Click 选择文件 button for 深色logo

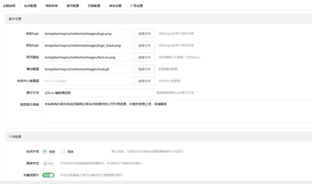(x=144, y=46)
